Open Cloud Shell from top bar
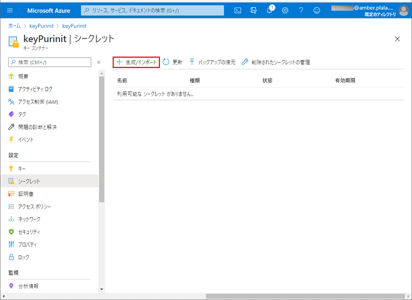 tap(237, 11)
